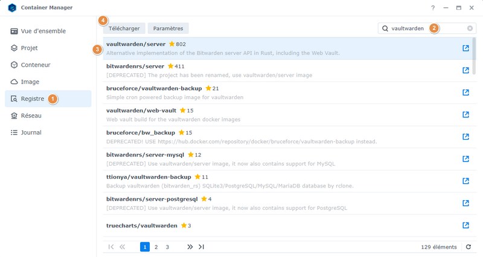The height and width of the screenshot is (257, 483).
Task: Switch to the Conteneur section
Action: pos(48,65)
